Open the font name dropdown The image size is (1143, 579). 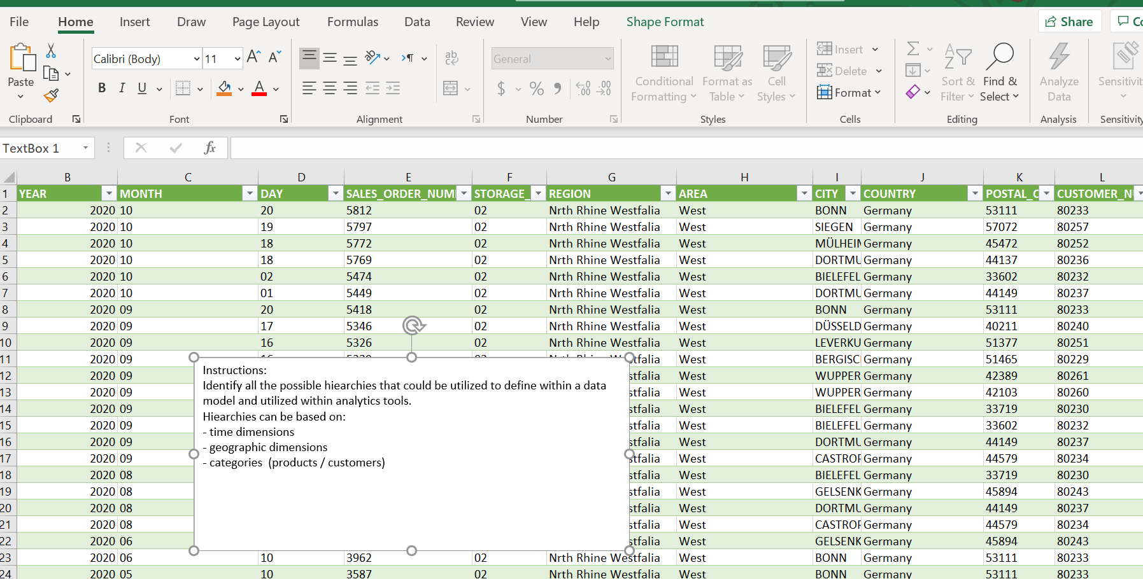pyautogui.click(x=197, y=59)
